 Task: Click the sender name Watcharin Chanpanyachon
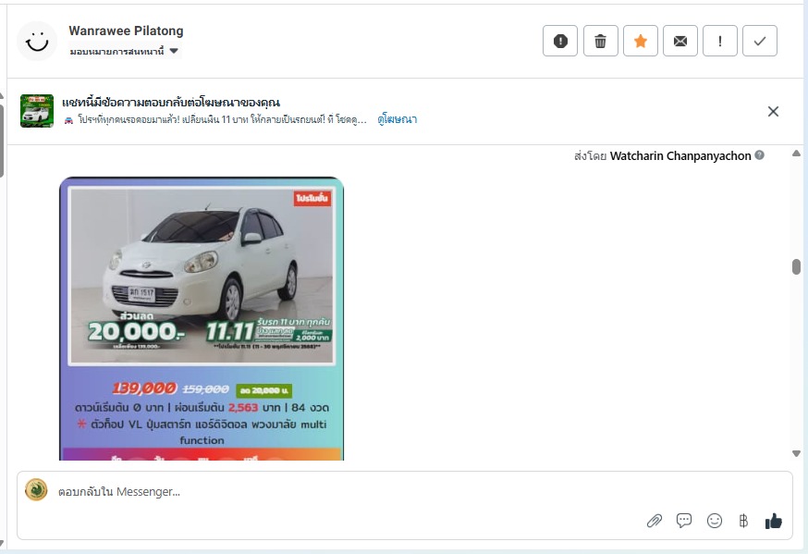(680, 155)
